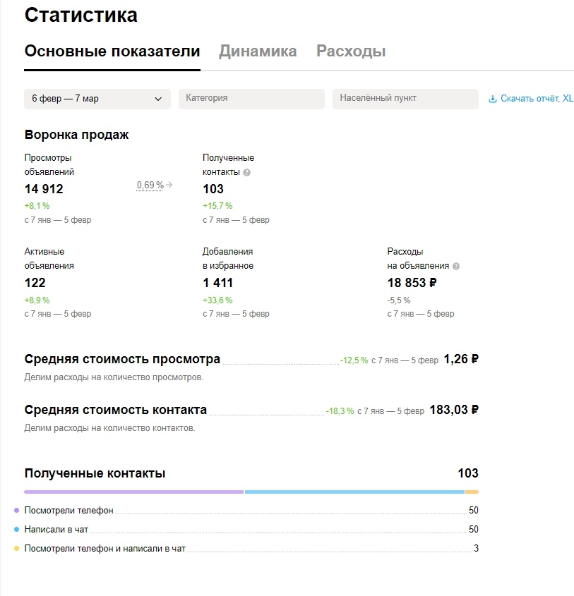The image size is (574, 596).
Task: Click the arrow icon after 0,69 %
Action: [x=169, y=185]
